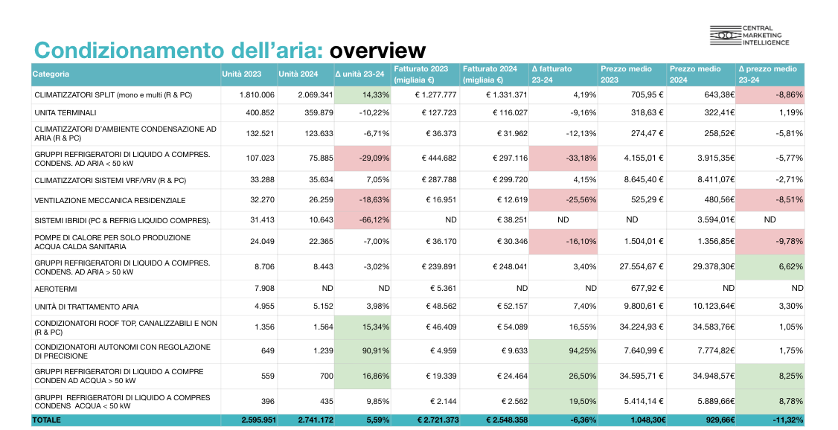The image size is (838, 430).
Task: Click the 'TOTALE' row label
Action: pyautogui.click(x=46, y=420)
